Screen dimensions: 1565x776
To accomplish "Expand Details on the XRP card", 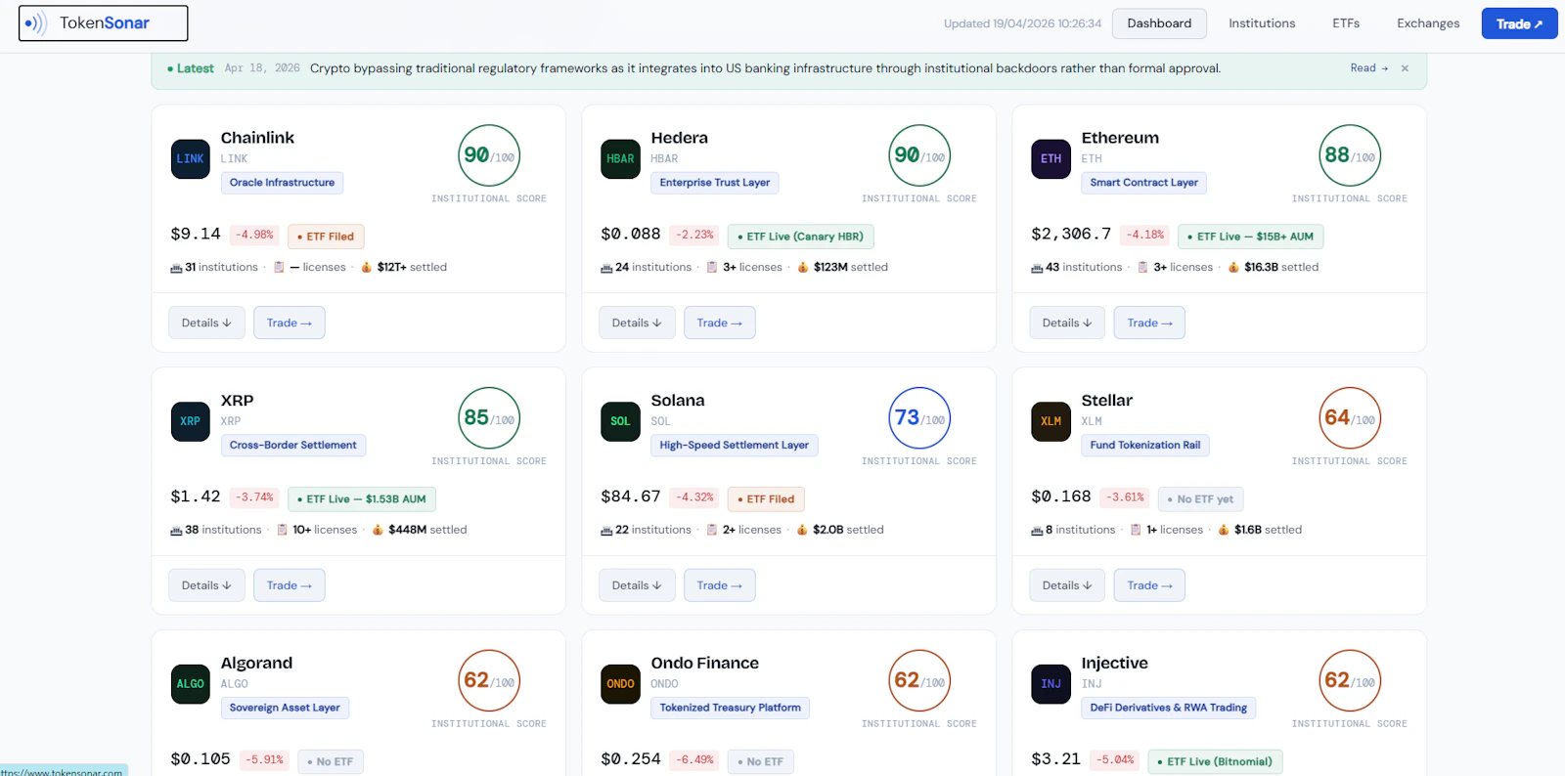I will point(206,585).
